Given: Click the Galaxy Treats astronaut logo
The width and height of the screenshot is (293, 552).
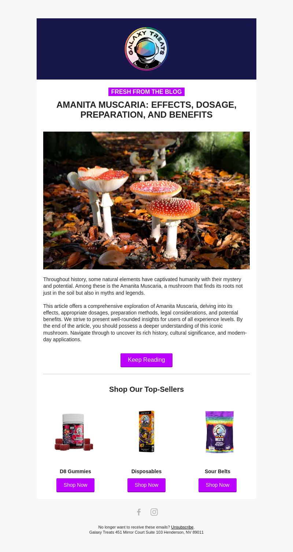Looking at the screenshot, I should (x=146, y=49).
